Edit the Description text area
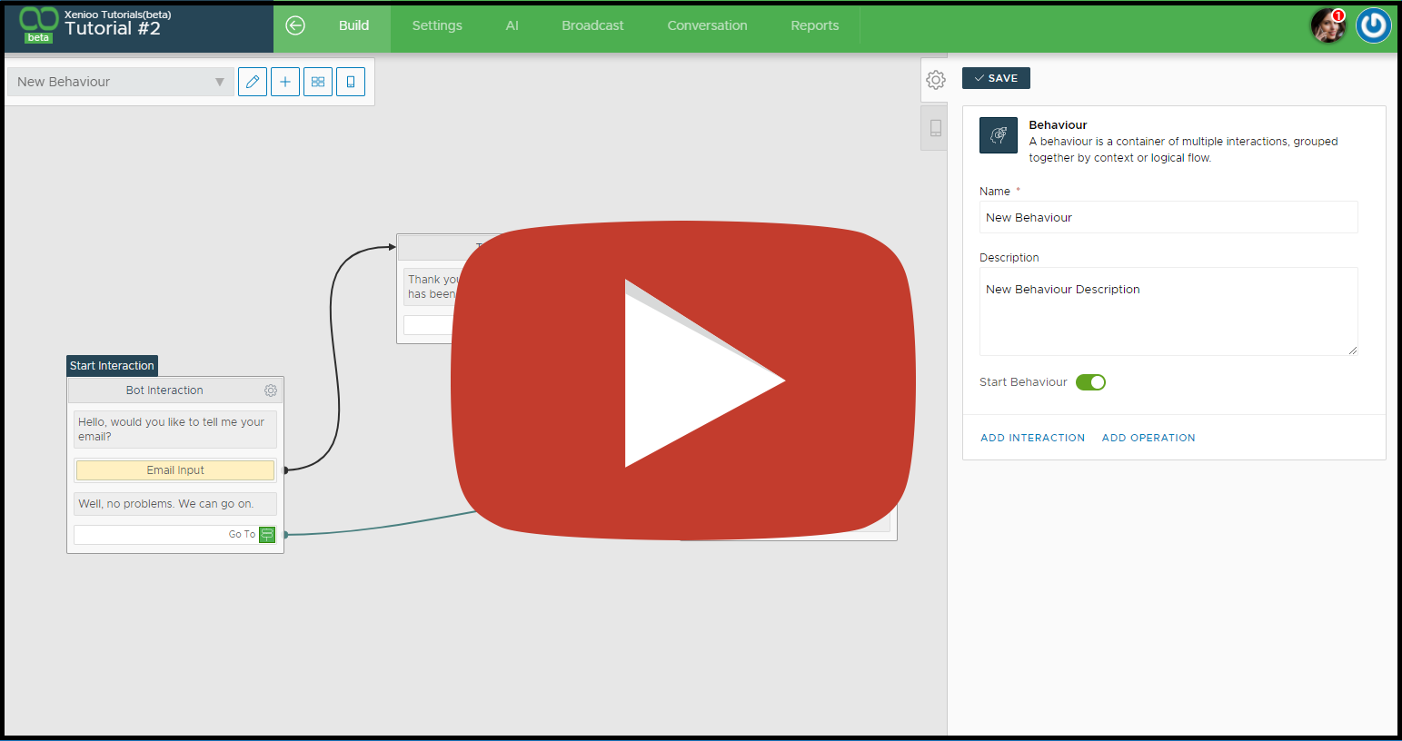The image size is (1402, 741). 1168,311
